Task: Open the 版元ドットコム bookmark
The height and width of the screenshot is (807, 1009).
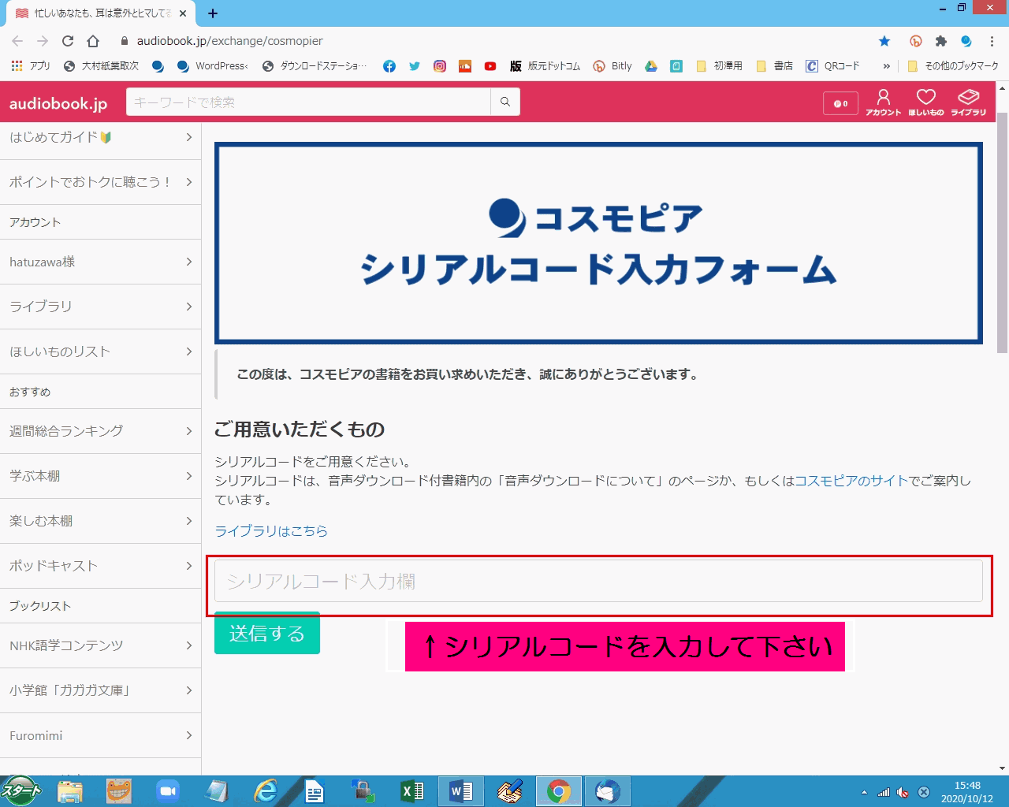Action: 545,66
